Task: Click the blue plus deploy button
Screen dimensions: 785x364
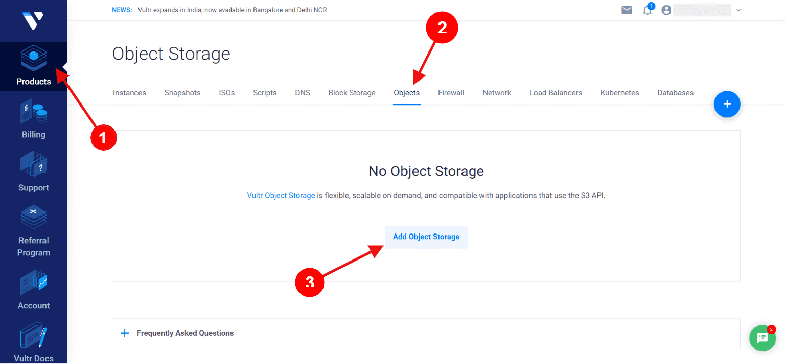Action: [x=727, y=104]
